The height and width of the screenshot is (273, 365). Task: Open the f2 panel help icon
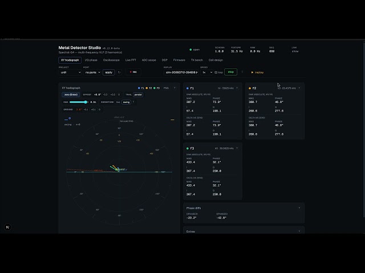(x=299, y=88)
